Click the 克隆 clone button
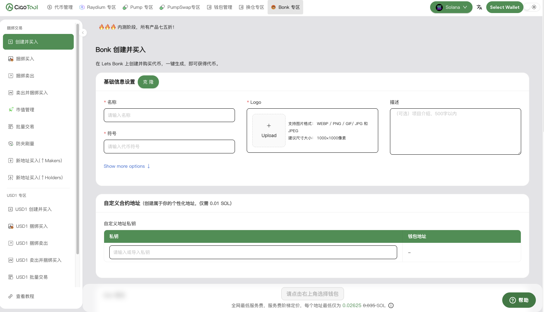This screenshot has width=544, height=312. [148, 82]
